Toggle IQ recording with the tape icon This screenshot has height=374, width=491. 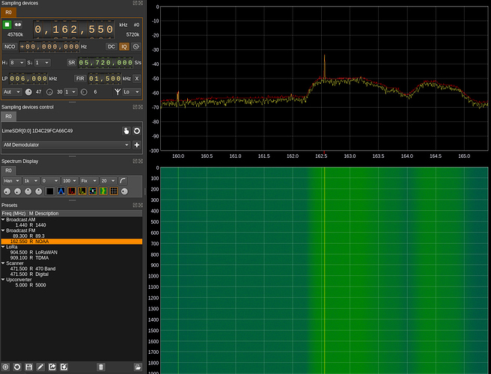click(18, 25)
